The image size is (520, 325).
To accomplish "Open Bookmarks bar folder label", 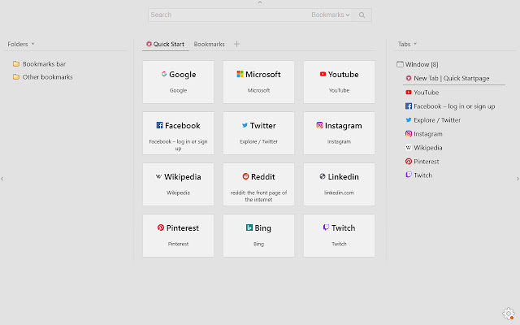I will click(44, 63).
